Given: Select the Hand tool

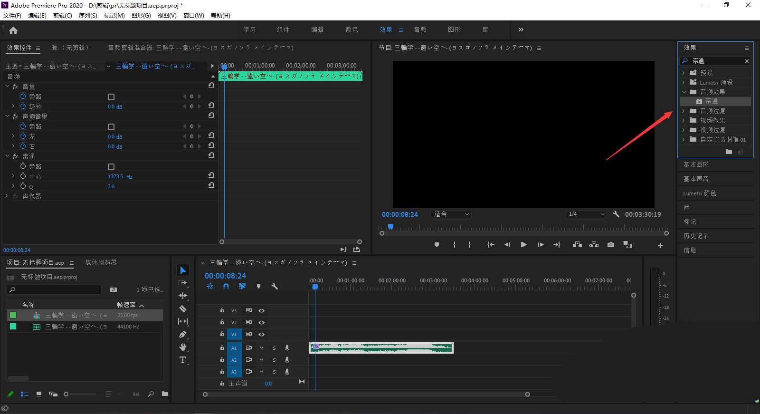Looking at the screenshot, I should coord(183,347).
